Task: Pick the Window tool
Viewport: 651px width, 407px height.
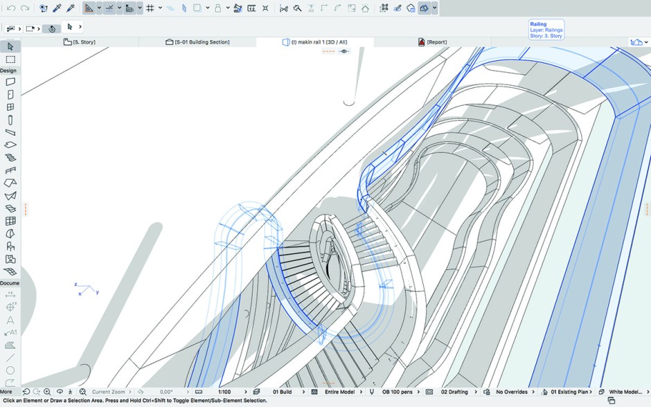Action: coord(10,107)
